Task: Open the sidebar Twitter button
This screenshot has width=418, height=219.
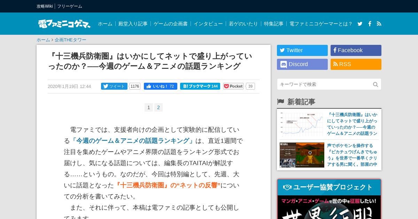Action: point(302,50)
